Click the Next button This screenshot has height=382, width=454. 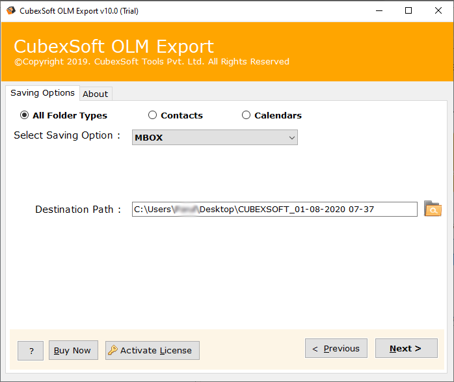(407, 348)
